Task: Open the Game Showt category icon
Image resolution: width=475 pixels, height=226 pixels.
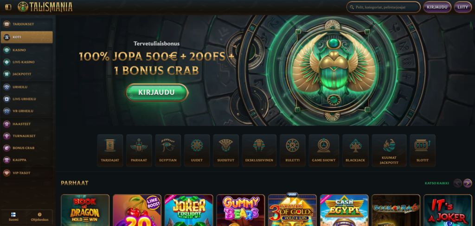Action: pyautogui.click(x=323, y=150)
